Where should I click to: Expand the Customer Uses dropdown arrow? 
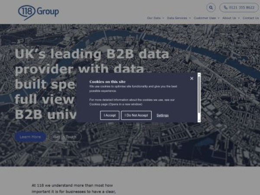point(218,18)
